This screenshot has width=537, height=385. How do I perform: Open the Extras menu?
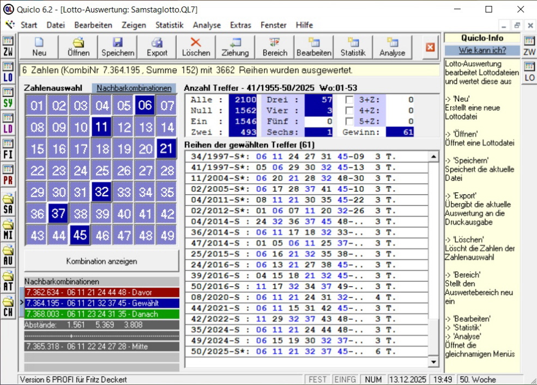[x=240, y=25]
